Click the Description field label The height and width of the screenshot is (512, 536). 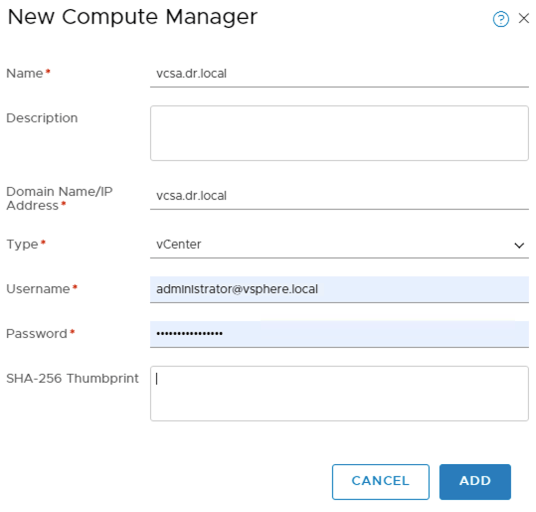[42, 118]
